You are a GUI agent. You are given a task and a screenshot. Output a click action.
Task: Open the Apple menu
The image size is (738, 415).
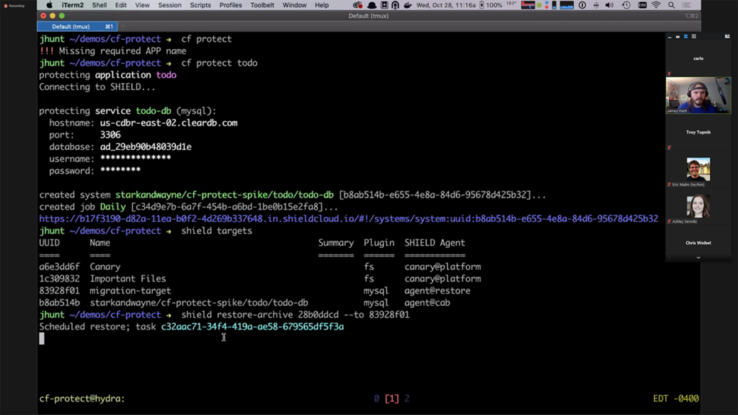point(49,5)
